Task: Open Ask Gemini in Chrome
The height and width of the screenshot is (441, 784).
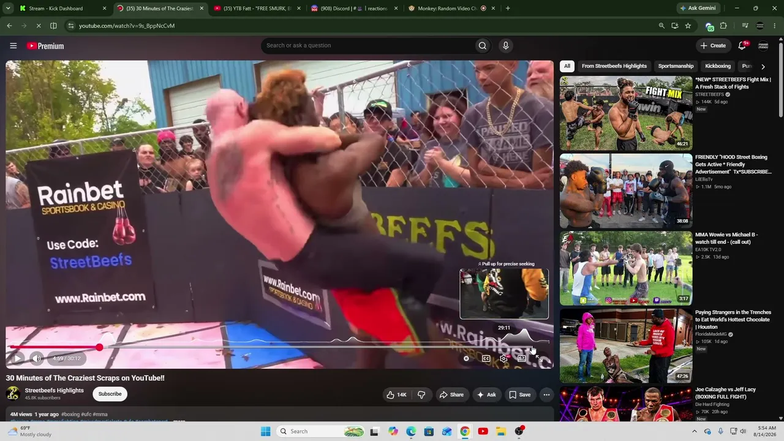Action: click(x=698, y=9)
